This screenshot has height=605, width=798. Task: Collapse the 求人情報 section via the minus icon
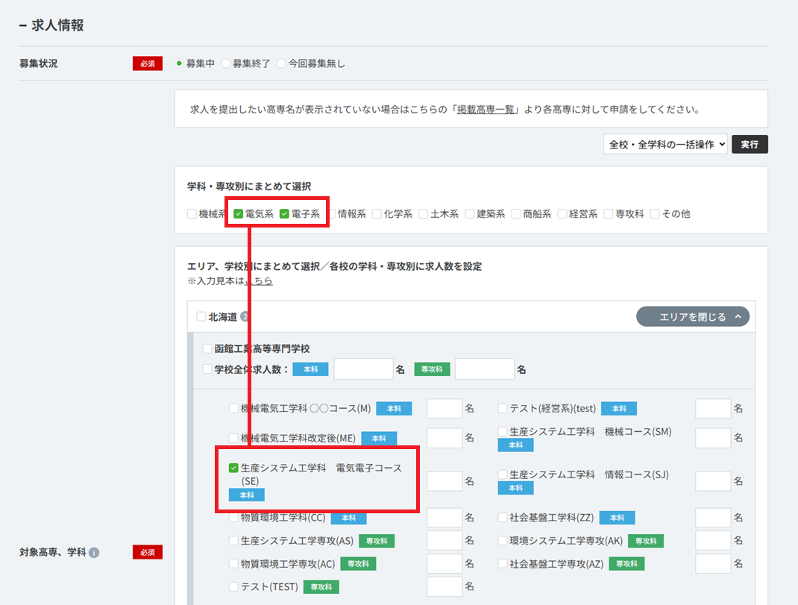[x=23, y=25]
